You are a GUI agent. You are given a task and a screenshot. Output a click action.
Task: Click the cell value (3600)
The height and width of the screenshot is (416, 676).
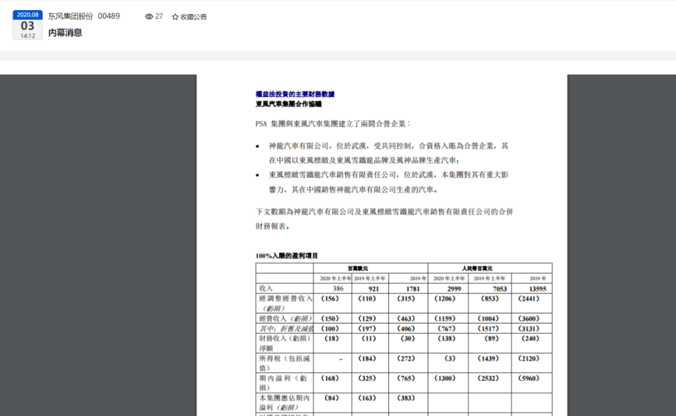click(x=528, y=318)
